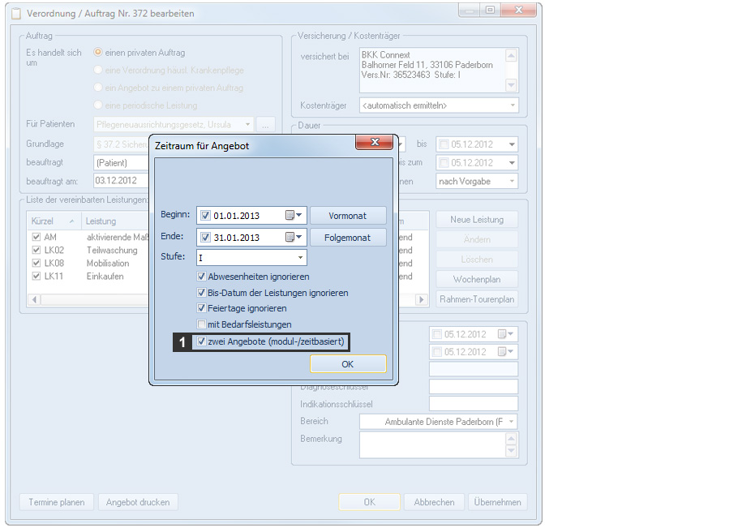Close the Zeitraum für Angebot dialog
The image size is (738, 528).
tap(374, 142)
